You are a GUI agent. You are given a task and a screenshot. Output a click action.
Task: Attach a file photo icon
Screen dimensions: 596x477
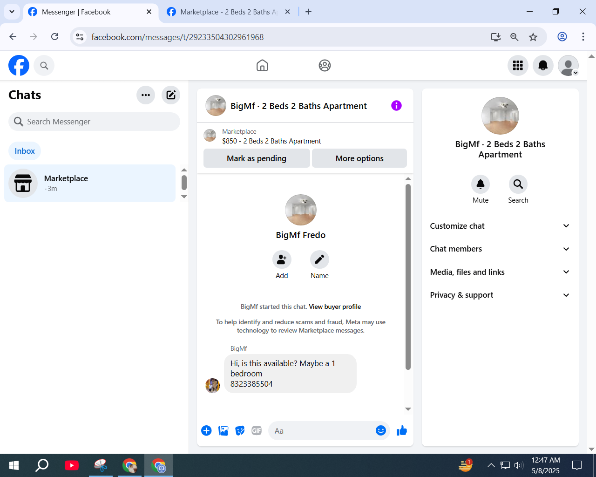point(223,431)
